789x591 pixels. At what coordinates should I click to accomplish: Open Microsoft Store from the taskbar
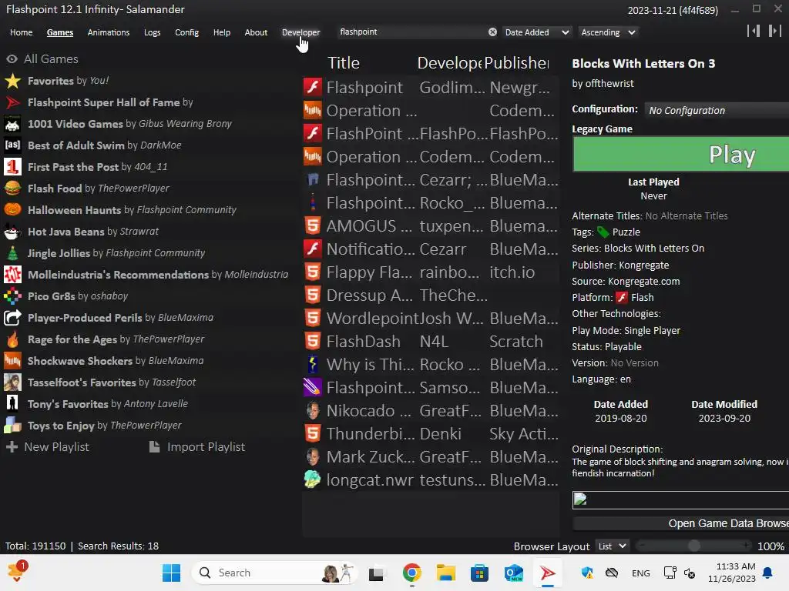(x=479, y=573)
